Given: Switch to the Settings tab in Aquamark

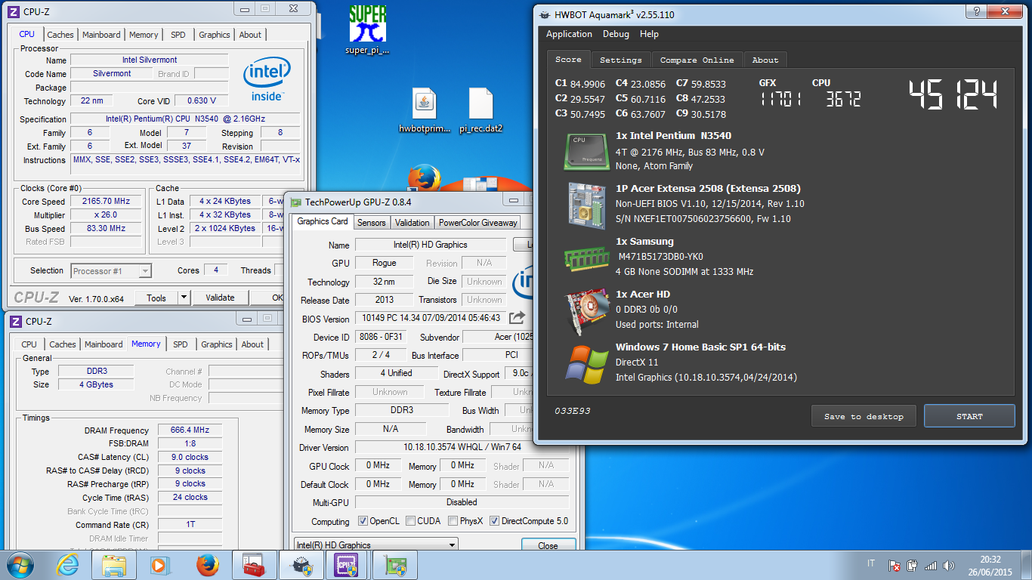Looking at the screenshot, I should tap(621, 60).
